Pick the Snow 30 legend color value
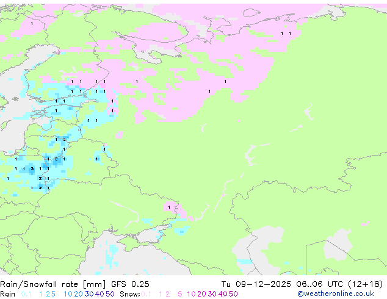387x299 pixels. tap(212, 294)
